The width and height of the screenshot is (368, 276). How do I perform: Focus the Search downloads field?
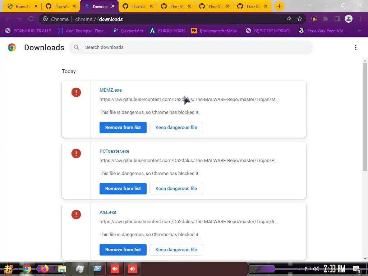tap(191, 47)
